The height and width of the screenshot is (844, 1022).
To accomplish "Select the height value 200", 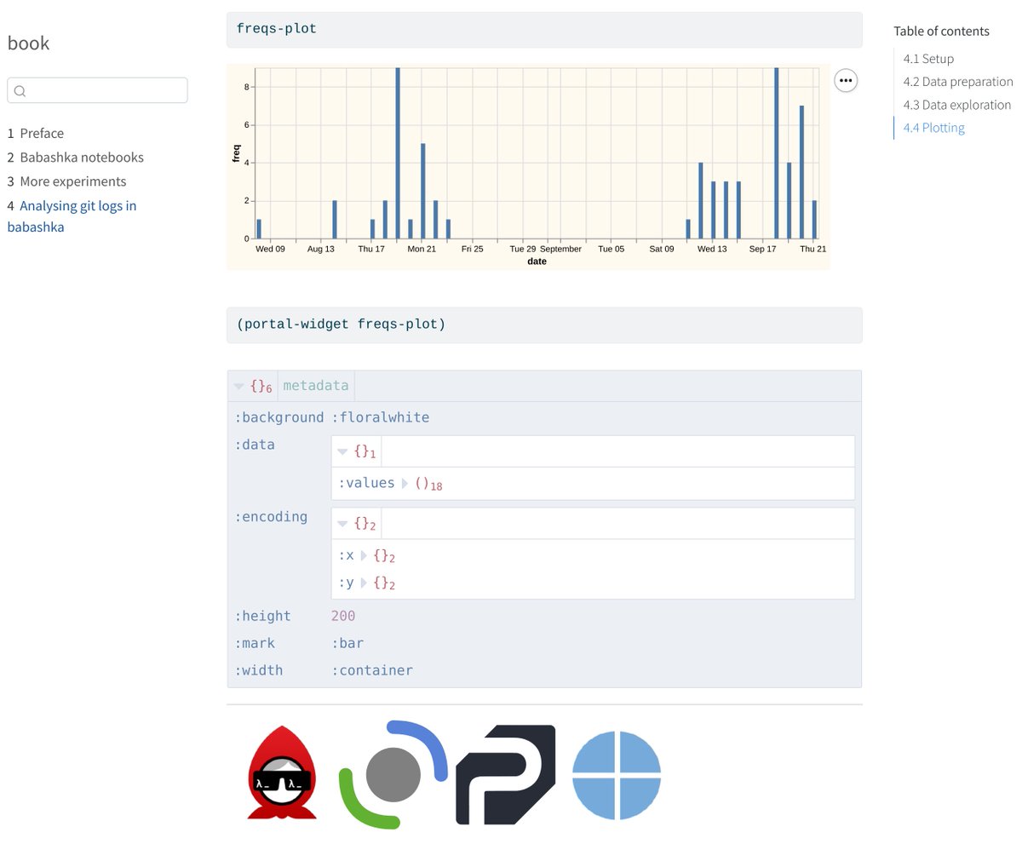I will 343,616.
